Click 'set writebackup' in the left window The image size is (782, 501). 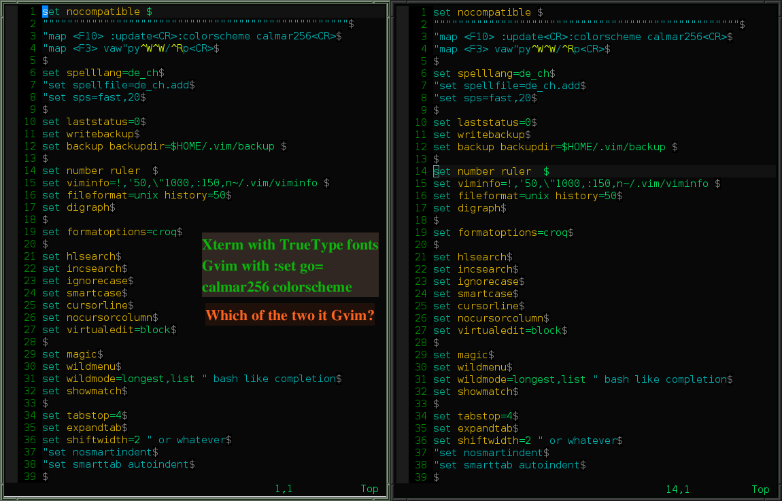coord(88,134)
